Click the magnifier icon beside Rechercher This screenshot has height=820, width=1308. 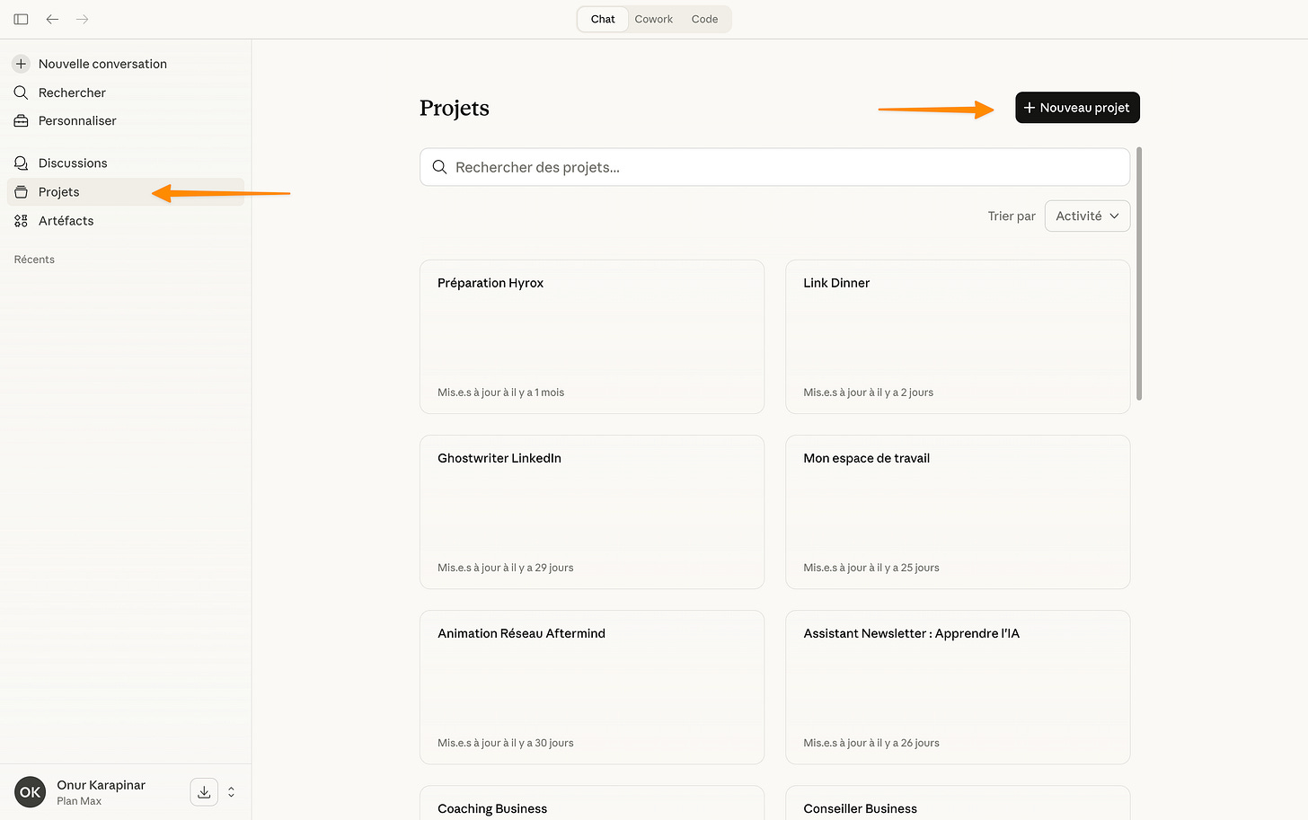coord(22,93)
